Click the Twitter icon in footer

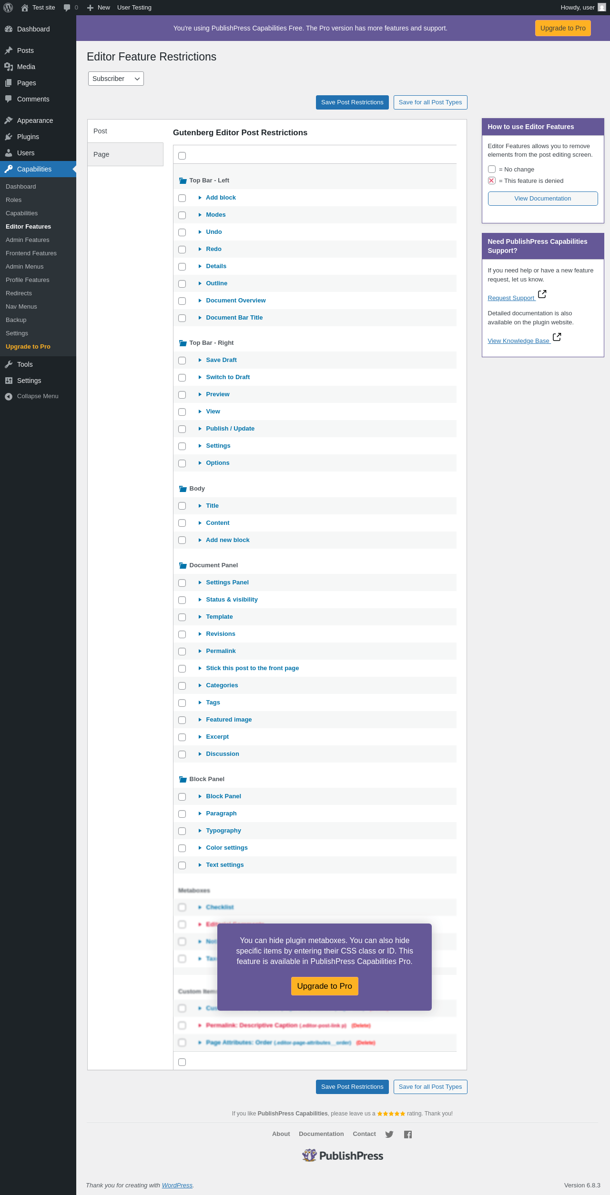point(389,1135)
